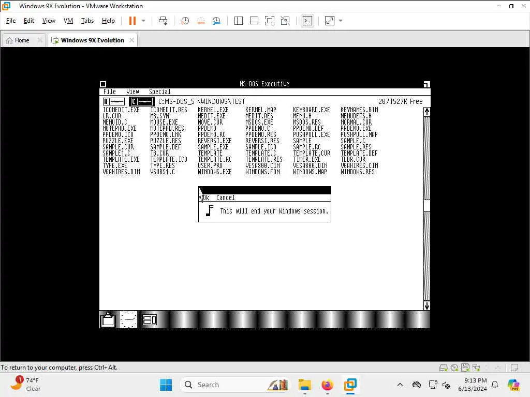Select the file ICONEDIT.EXE
The height and width of the screenshot is (397, 530).
coord(121,110)
